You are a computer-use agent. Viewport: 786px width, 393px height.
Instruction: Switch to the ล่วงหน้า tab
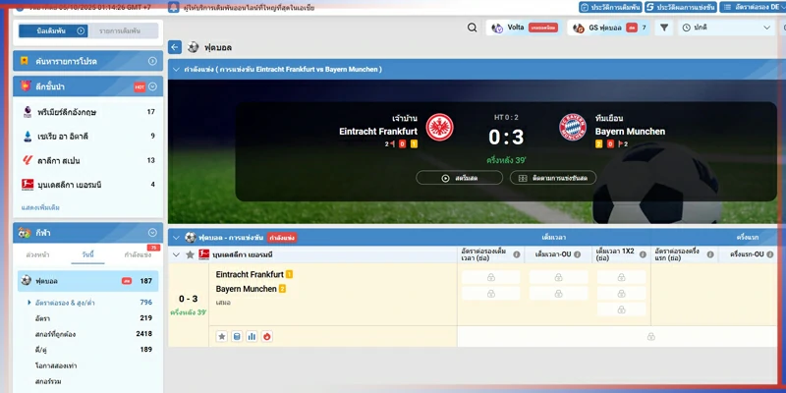click(x=37, y=254)
